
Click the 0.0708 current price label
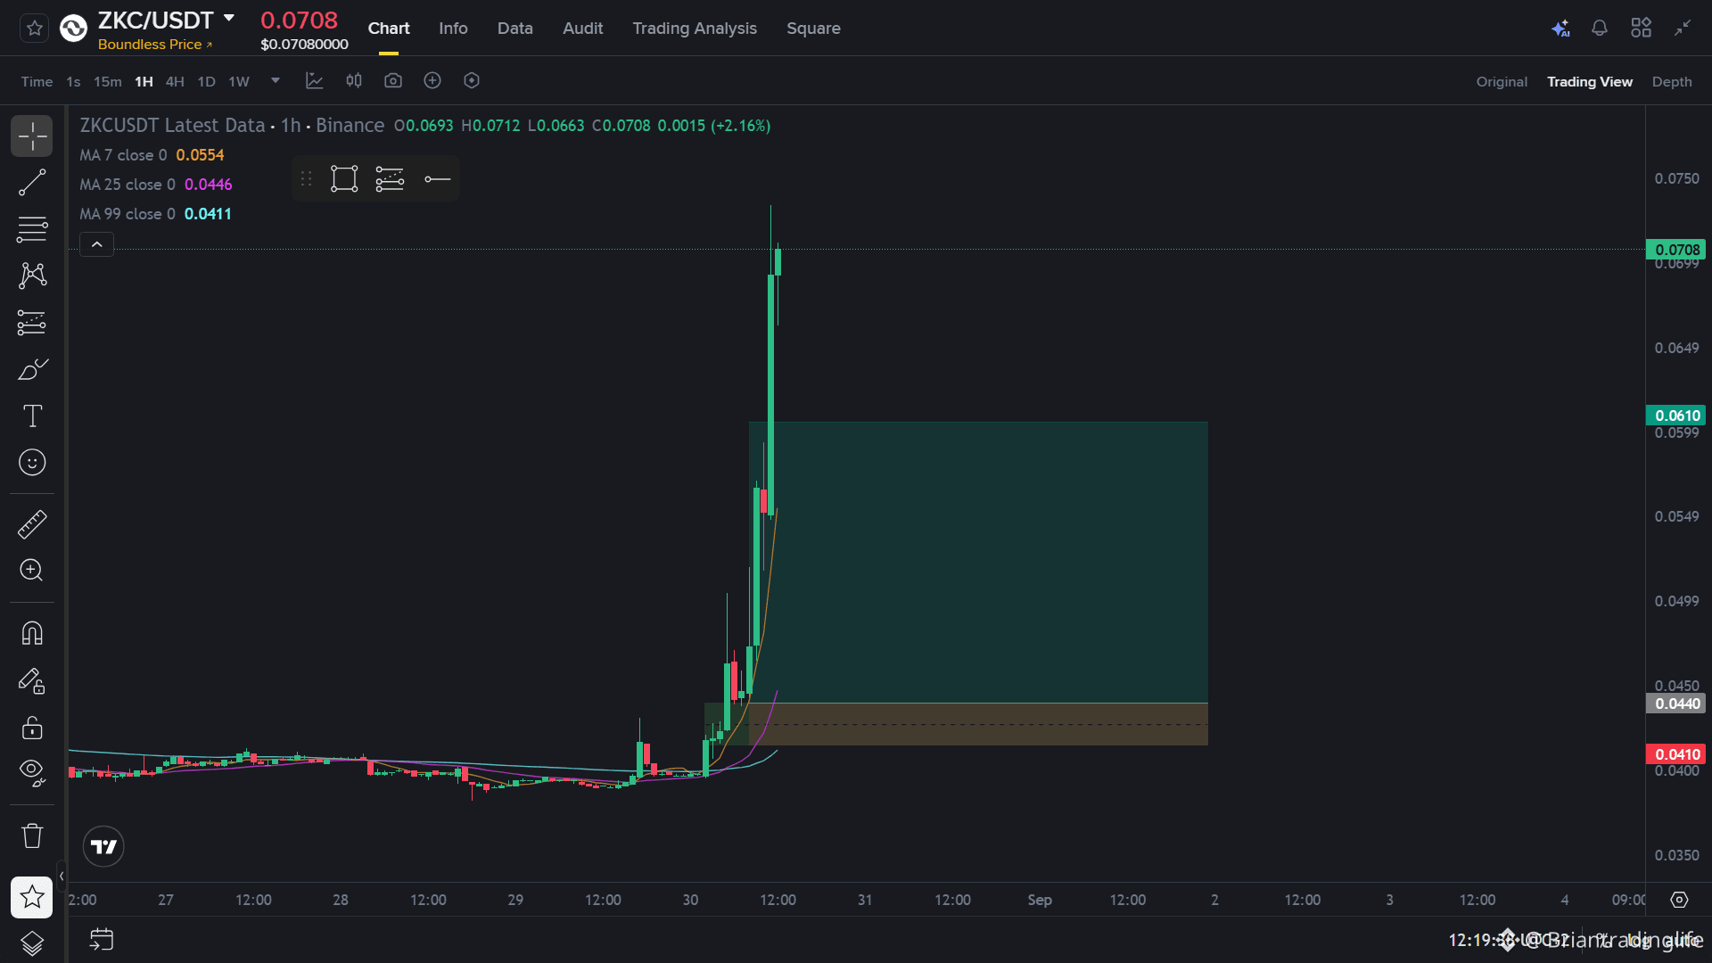pyautogui.click(x=1676, y=250)
